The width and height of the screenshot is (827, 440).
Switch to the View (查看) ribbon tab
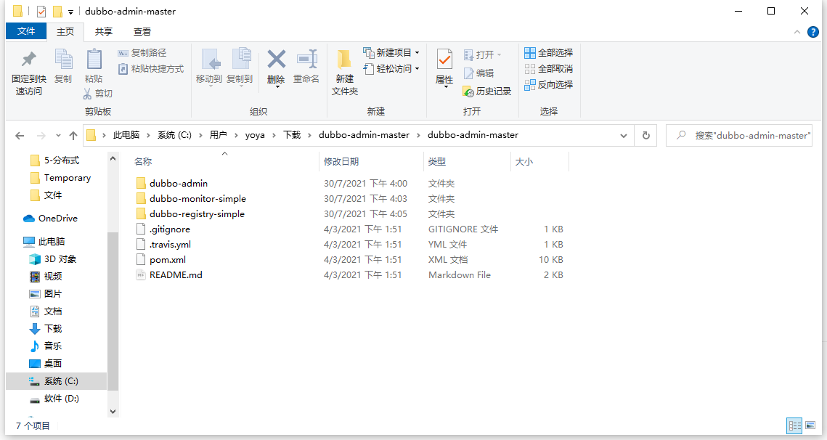(142, 32)
